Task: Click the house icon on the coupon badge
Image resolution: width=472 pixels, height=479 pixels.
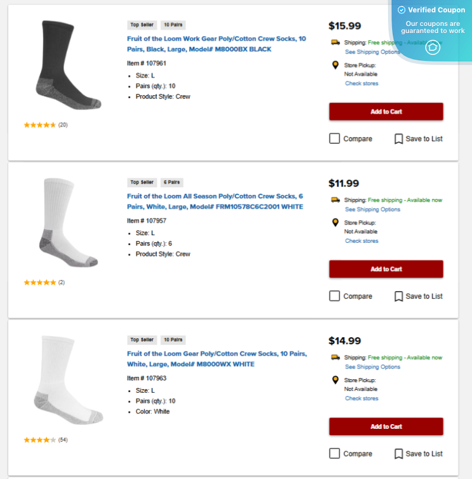Action: point(433,48)
